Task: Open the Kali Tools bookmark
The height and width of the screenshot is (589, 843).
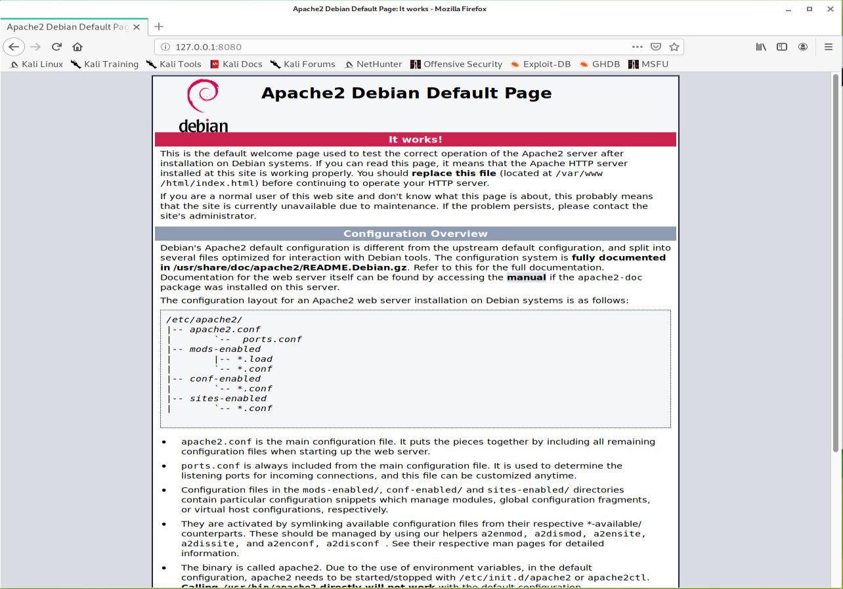Action: pyautogui.click(x=174, y=64)
